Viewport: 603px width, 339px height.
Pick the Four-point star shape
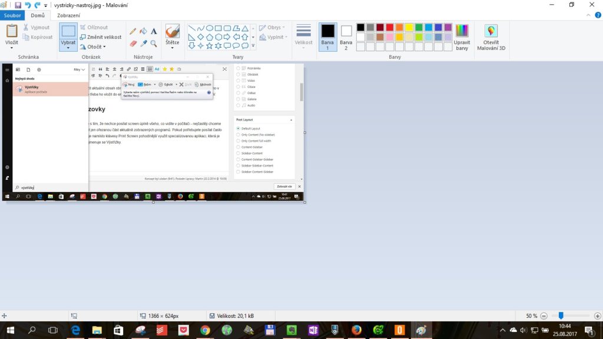point(200,46)
